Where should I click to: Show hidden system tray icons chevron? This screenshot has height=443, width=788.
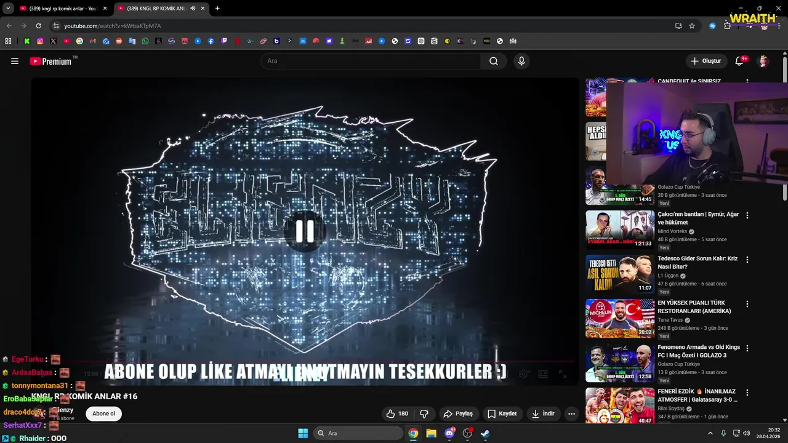point(711,433)
